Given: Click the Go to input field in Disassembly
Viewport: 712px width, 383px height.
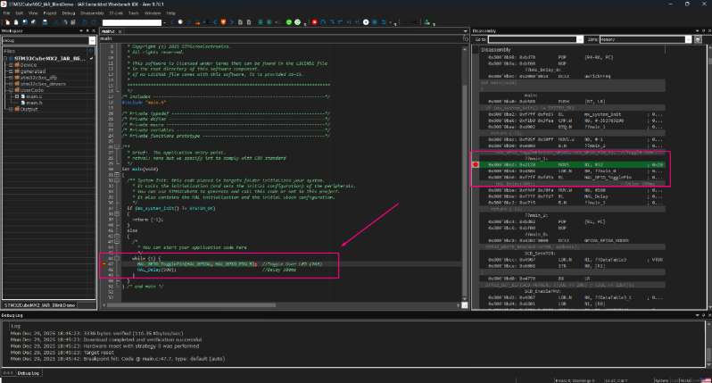Looking at the screenshot, I should 531,40.
